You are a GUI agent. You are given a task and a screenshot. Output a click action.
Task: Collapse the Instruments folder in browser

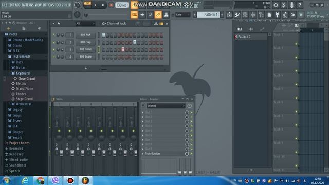point(21,57)
